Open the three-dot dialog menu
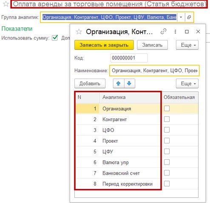This screenshot has height=203, width=210. [175, 31]
